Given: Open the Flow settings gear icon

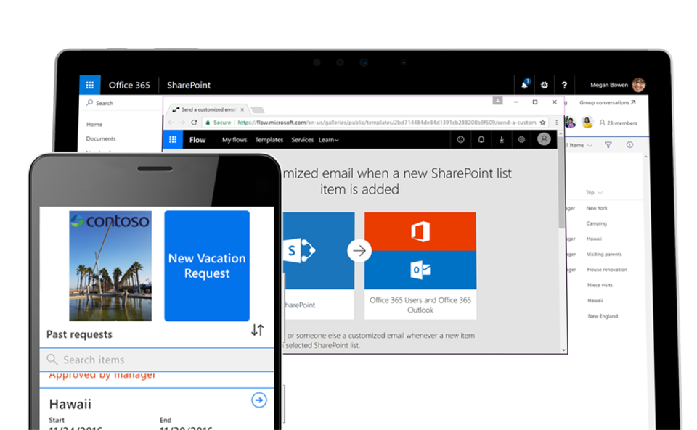Looking at the screenshot, I should click(521, 140).
